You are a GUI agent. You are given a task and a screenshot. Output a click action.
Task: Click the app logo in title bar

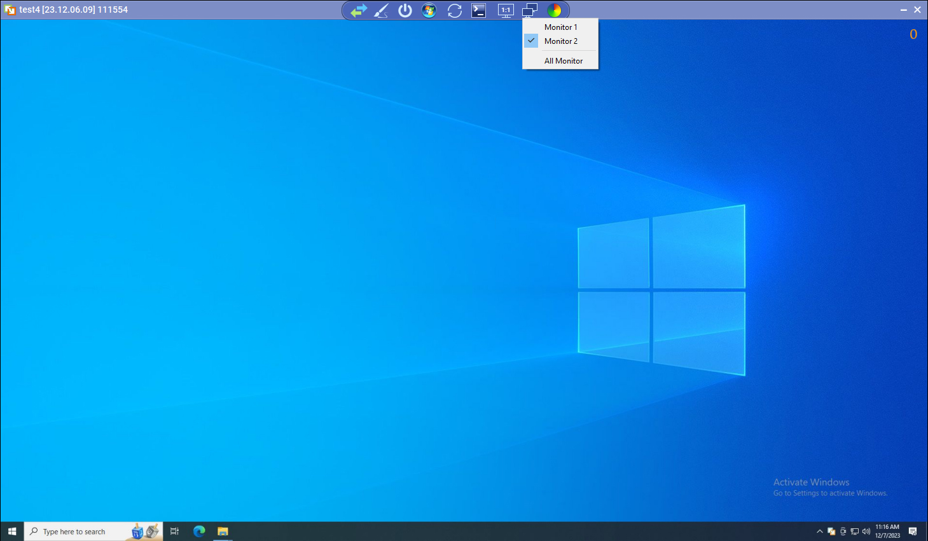point(10,10)
